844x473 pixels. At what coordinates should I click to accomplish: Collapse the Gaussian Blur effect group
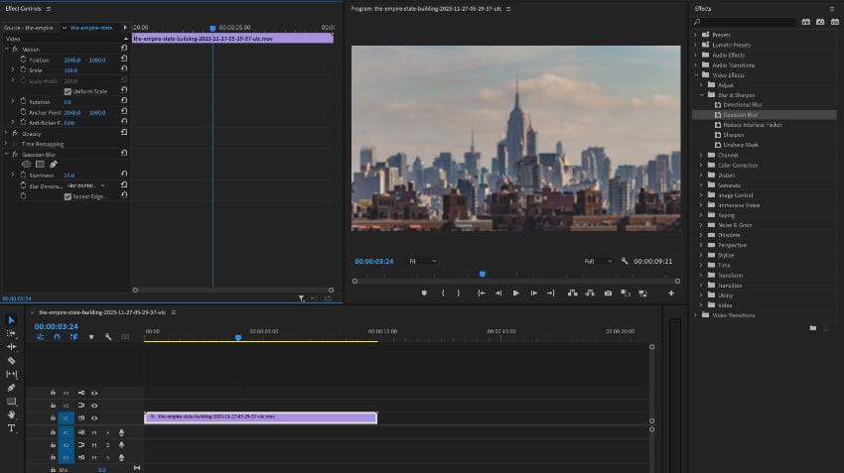click(7, 155)
